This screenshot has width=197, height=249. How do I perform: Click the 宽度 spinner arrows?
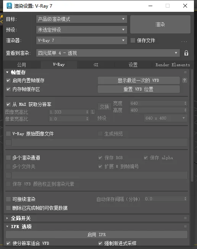185,103
